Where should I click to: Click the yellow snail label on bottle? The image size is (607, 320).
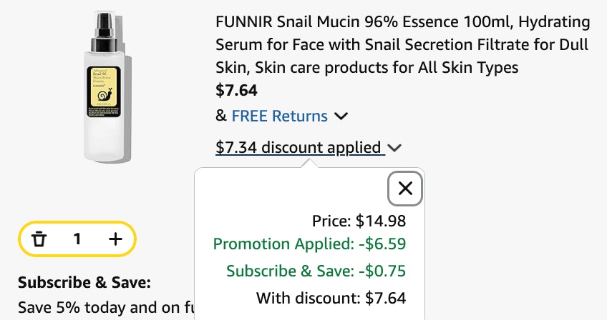coord(103,92)
